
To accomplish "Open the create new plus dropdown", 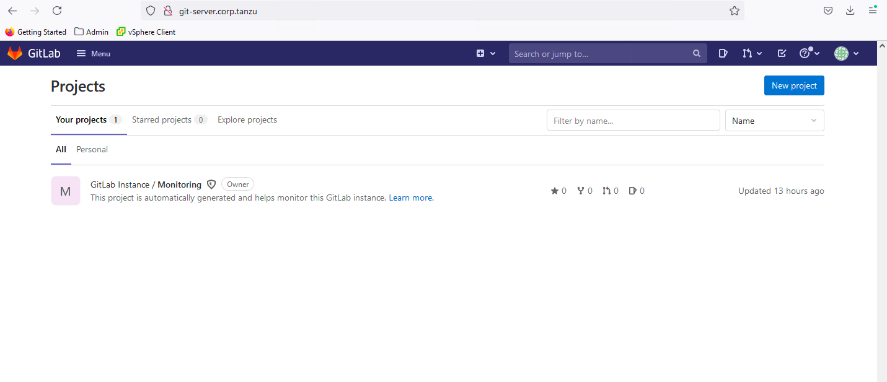I will 486,54.
